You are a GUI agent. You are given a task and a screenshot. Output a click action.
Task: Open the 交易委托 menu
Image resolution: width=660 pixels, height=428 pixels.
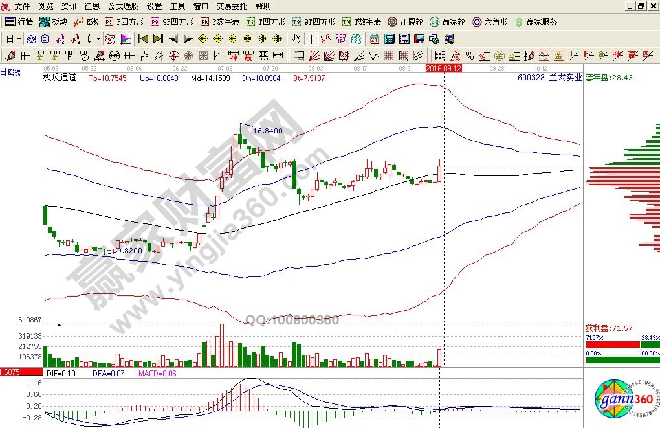point(232,6)
